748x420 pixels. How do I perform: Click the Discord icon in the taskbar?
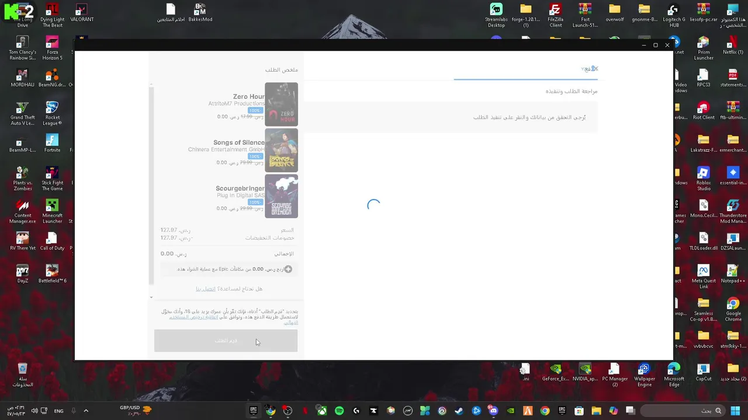[x=493, y=411]
